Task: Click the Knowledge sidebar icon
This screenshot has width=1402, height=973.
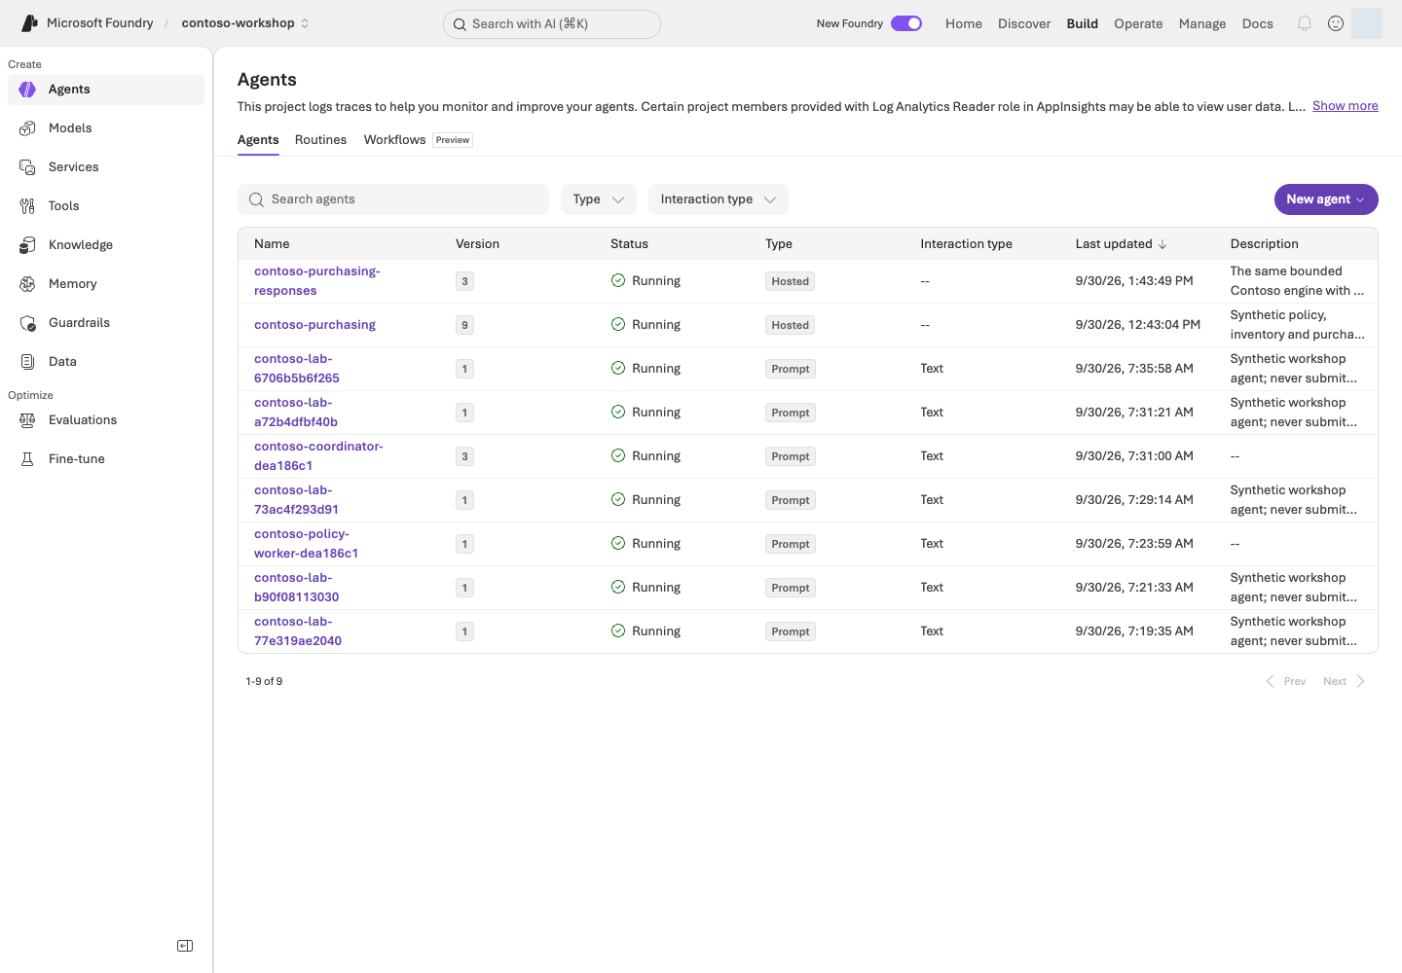Action: [x=27, y=245]
